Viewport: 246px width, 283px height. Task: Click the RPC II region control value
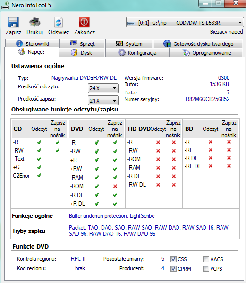pos(78,259)
